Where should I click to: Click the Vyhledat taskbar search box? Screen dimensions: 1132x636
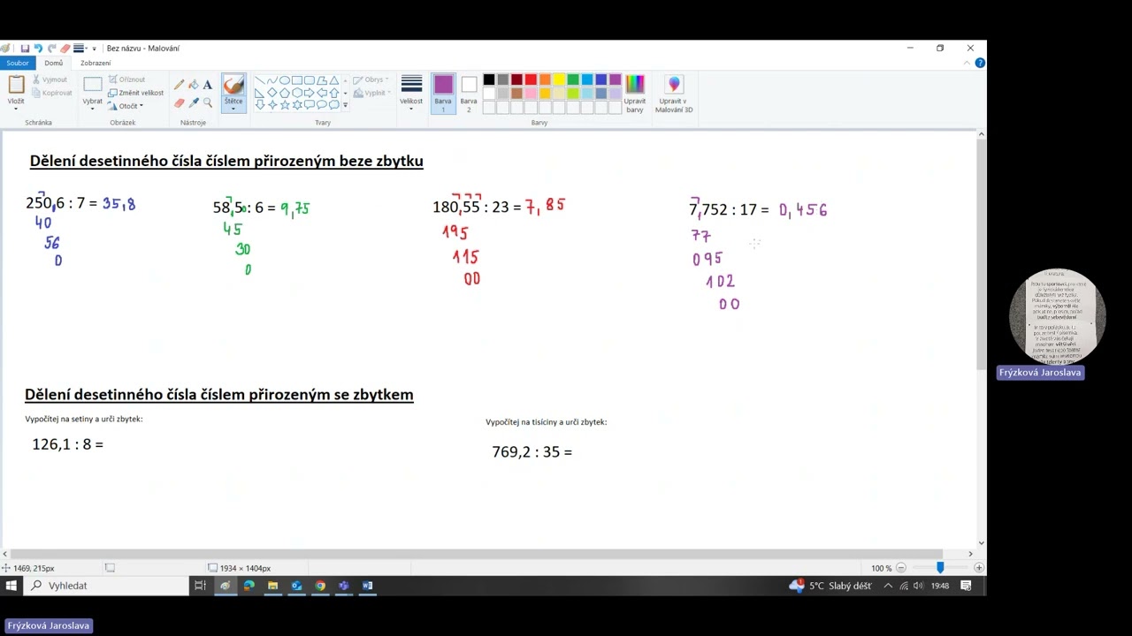pyautogui.click(x=106, y=586)
